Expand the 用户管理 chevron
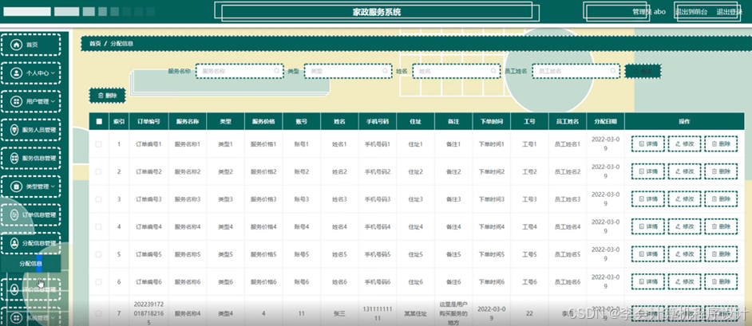Viewport: 752px width, 326px height. pos(53,101)
